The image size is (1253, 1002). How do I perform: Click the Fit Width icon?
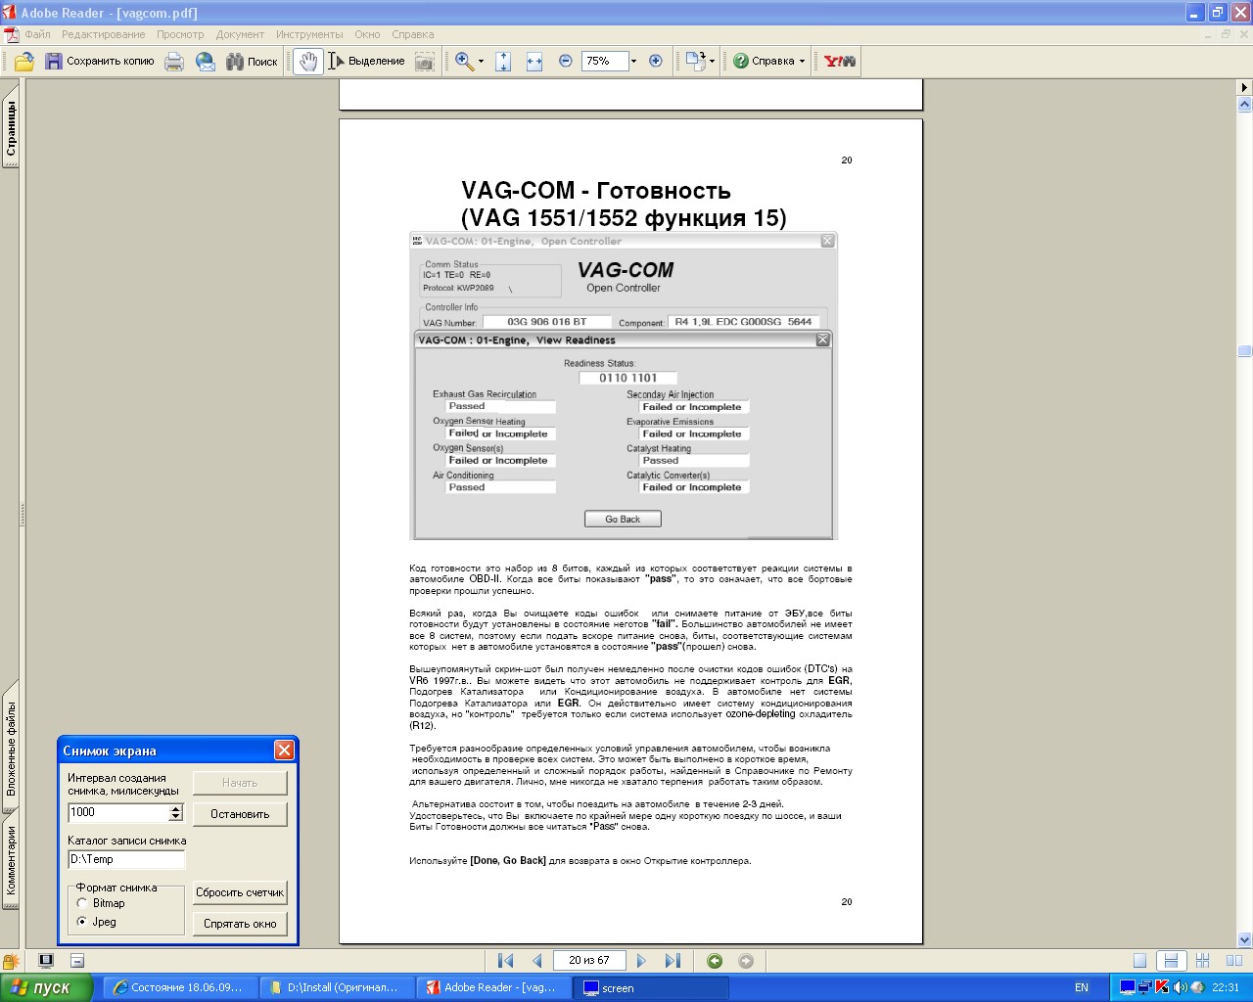[534, 62]
